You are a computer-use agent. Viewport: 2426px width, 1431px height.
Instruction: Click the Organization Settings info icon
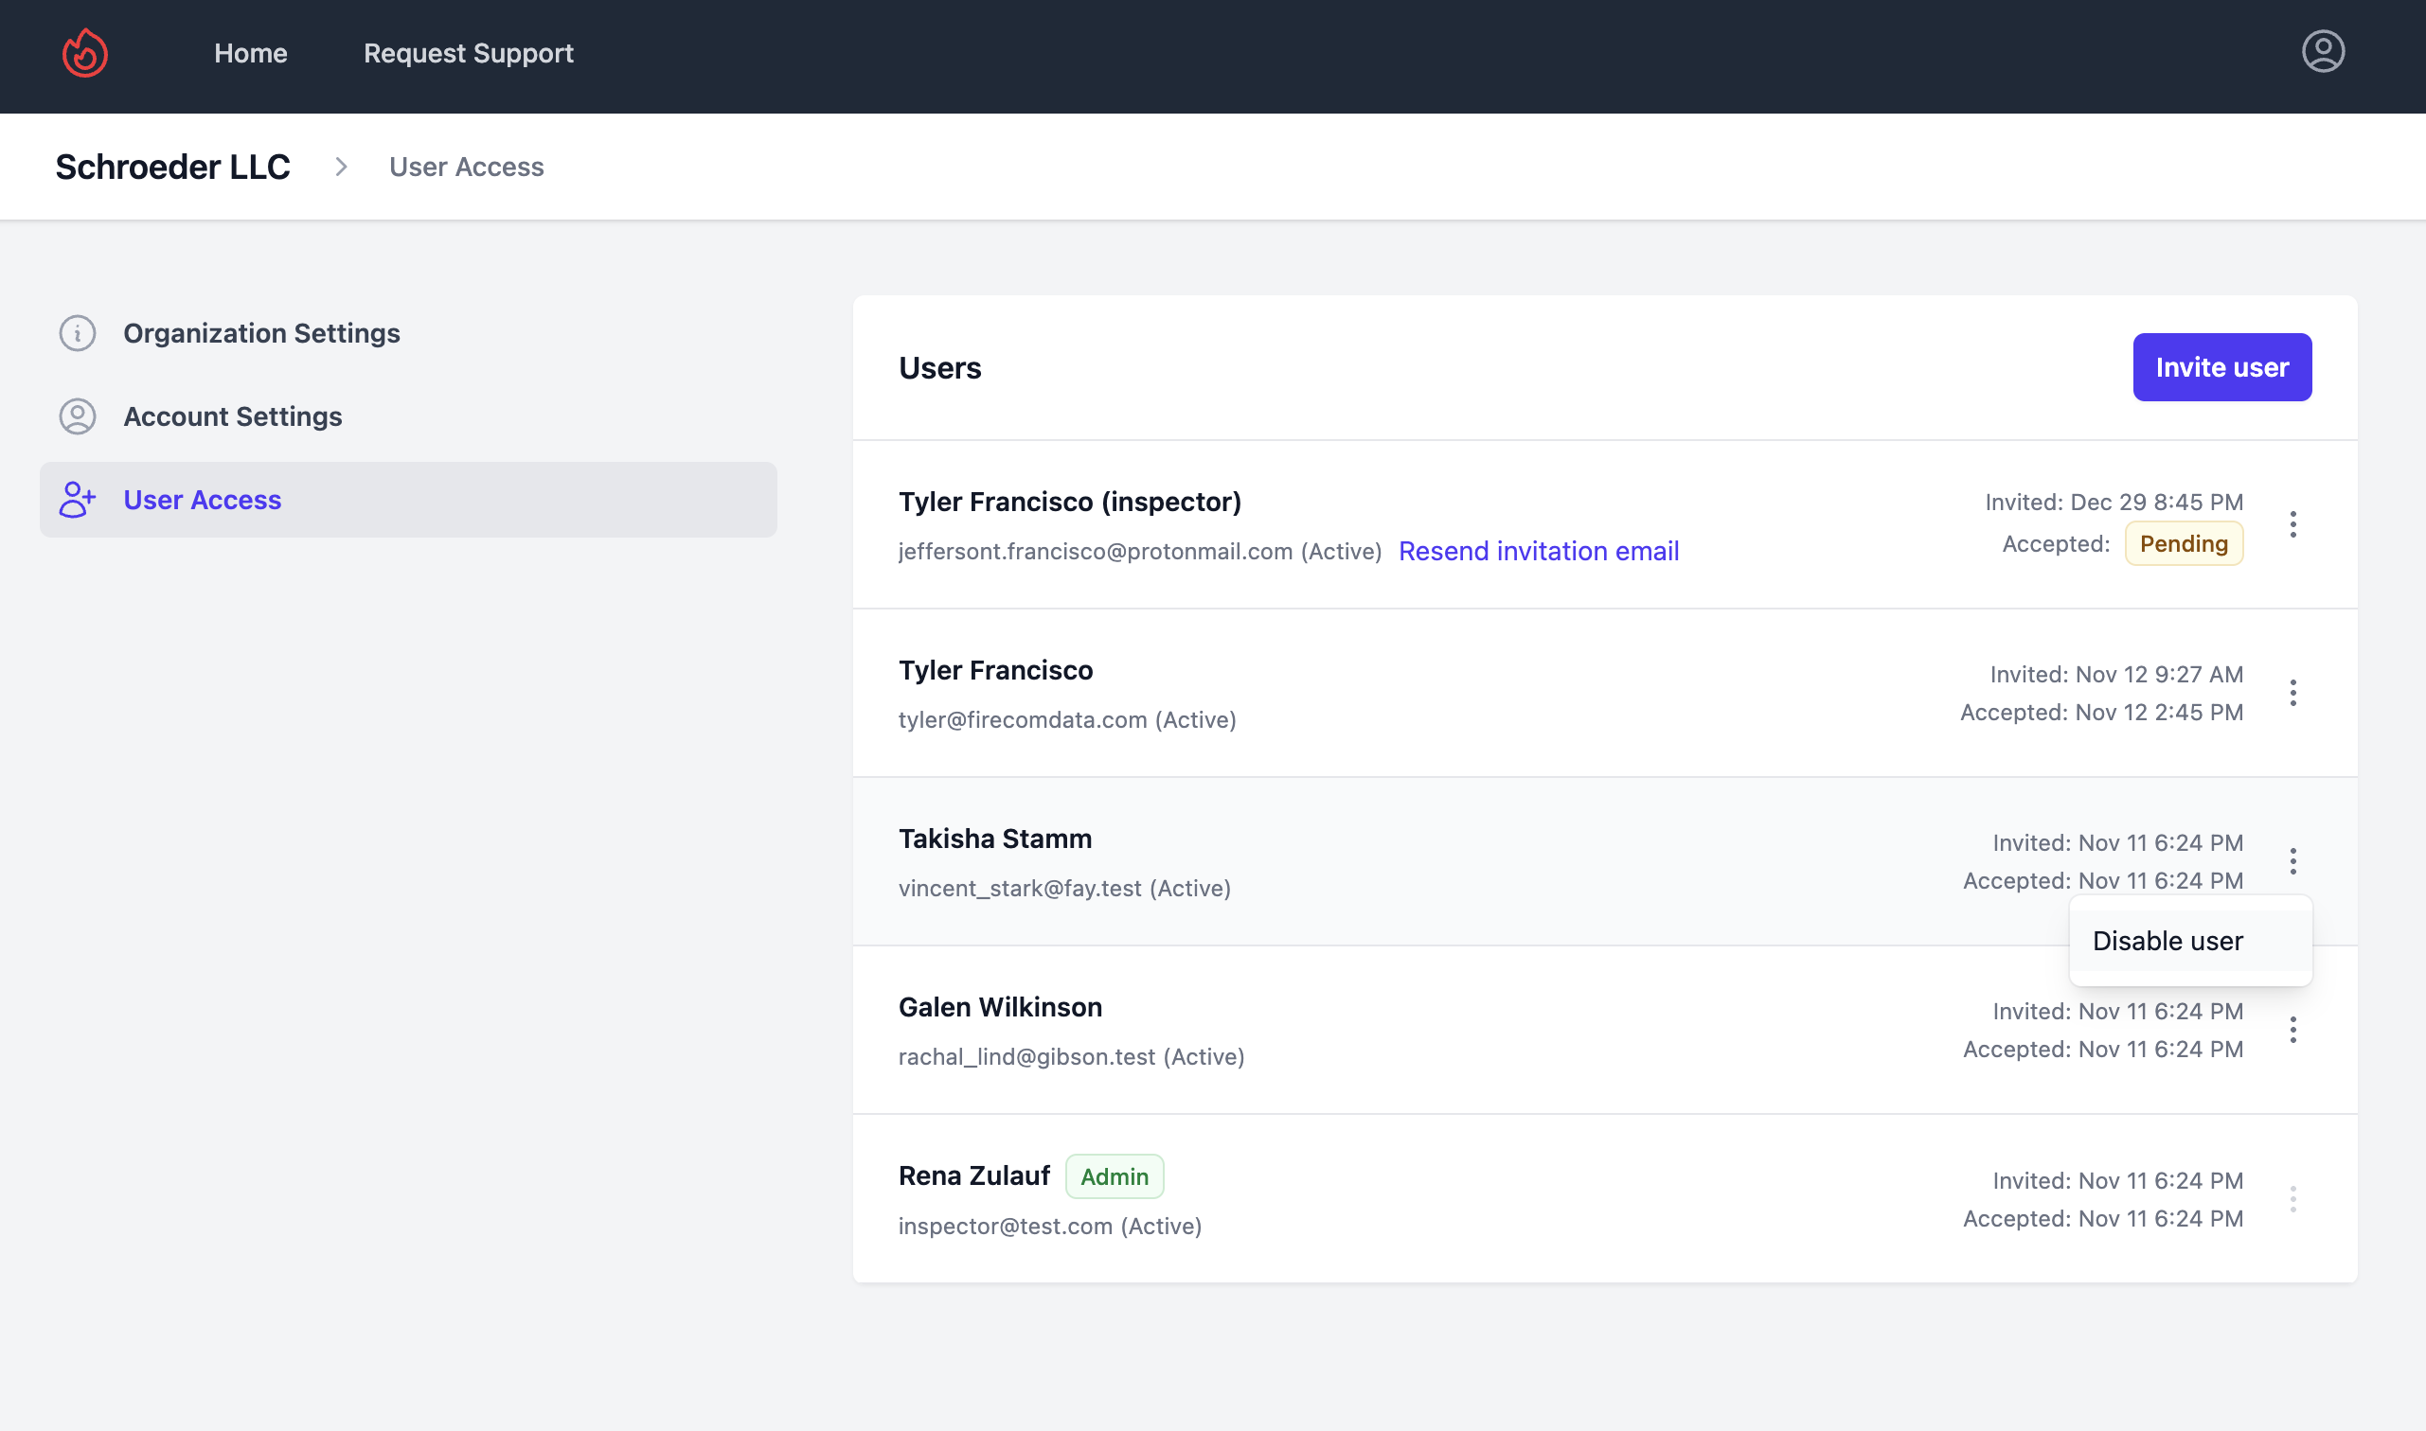click(x=77, y=333)
